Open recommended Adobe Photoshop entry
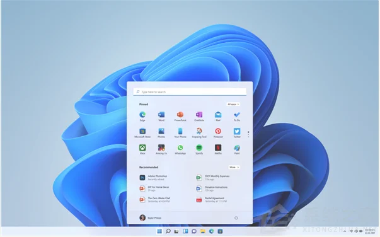380x237 pixels. click(154, 178)
